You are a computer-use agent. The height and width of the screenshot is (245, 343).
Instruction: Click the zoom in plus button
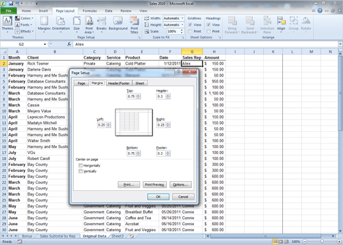click(x=338, y=242)
